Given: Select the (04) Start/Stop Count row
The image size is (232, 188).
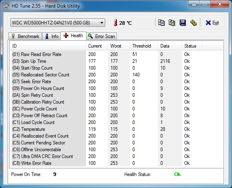Looking at the screenshot, I should coord(116,68).
